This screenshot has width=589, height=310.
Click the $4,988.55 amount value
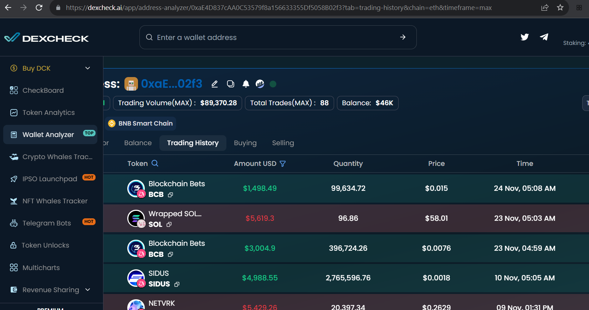tap(260, 278)
